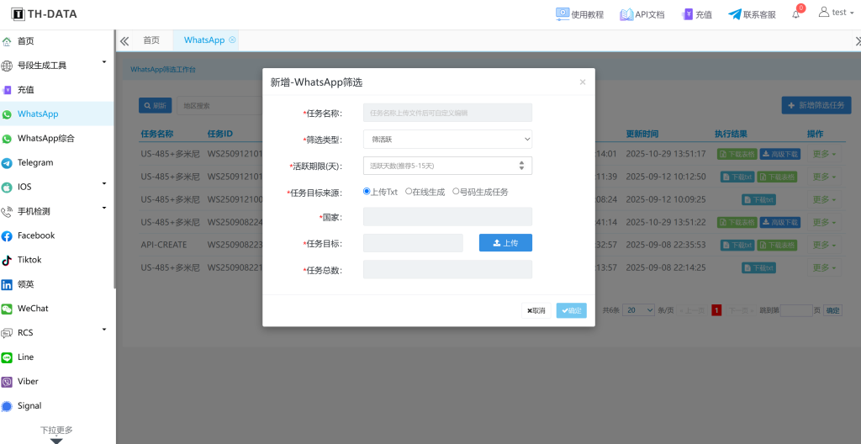Click the 国家 input field
861x444 pixels.
[x=447, y=216]
